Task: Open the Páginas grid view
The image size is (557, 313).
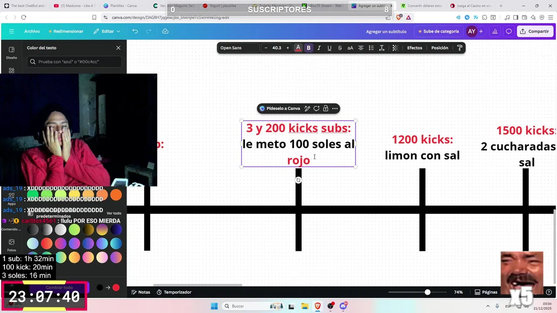Action: click(x=486, y=292)
